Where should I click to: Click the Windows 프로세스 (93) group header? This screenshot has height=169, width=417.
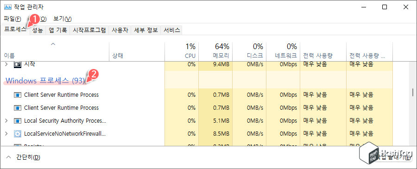click(x=45, y=81)
